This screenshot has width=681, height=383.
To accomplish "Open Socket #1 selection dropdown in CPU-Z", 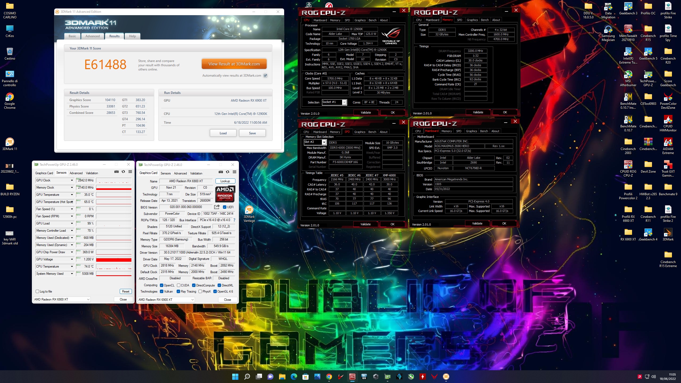I will pos(334,102).
